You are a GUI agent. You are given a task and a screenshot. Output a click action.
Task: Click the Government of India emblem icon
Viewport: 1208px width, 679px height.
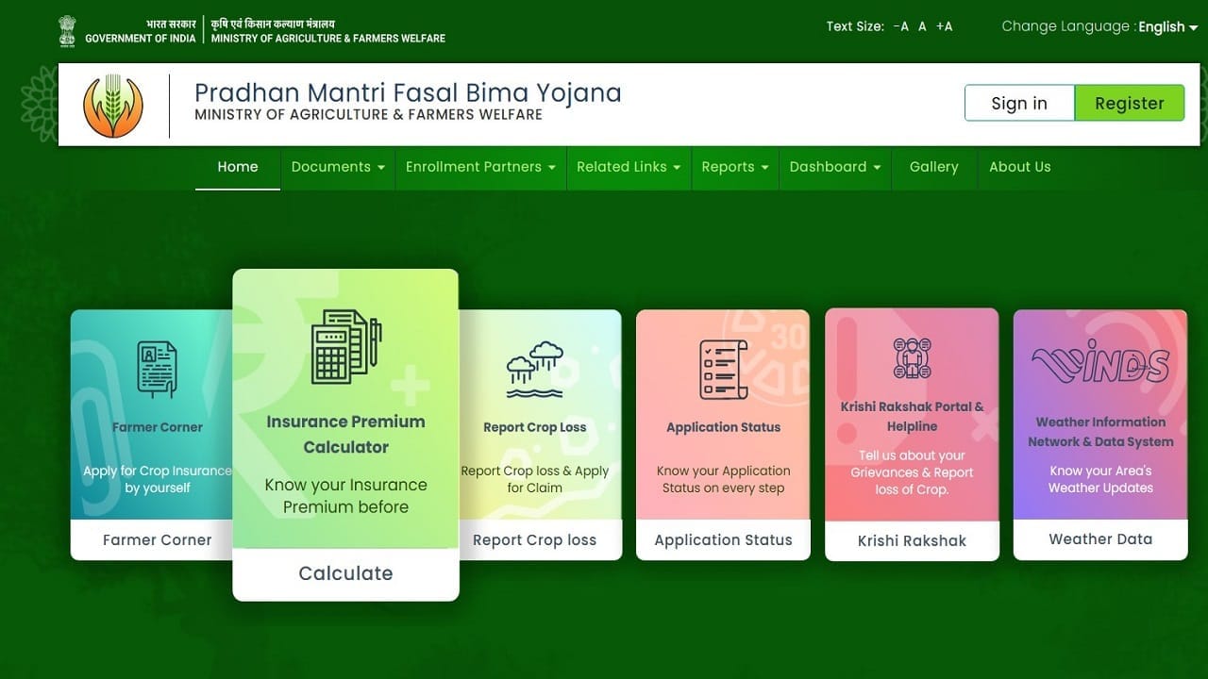[67, 30]
